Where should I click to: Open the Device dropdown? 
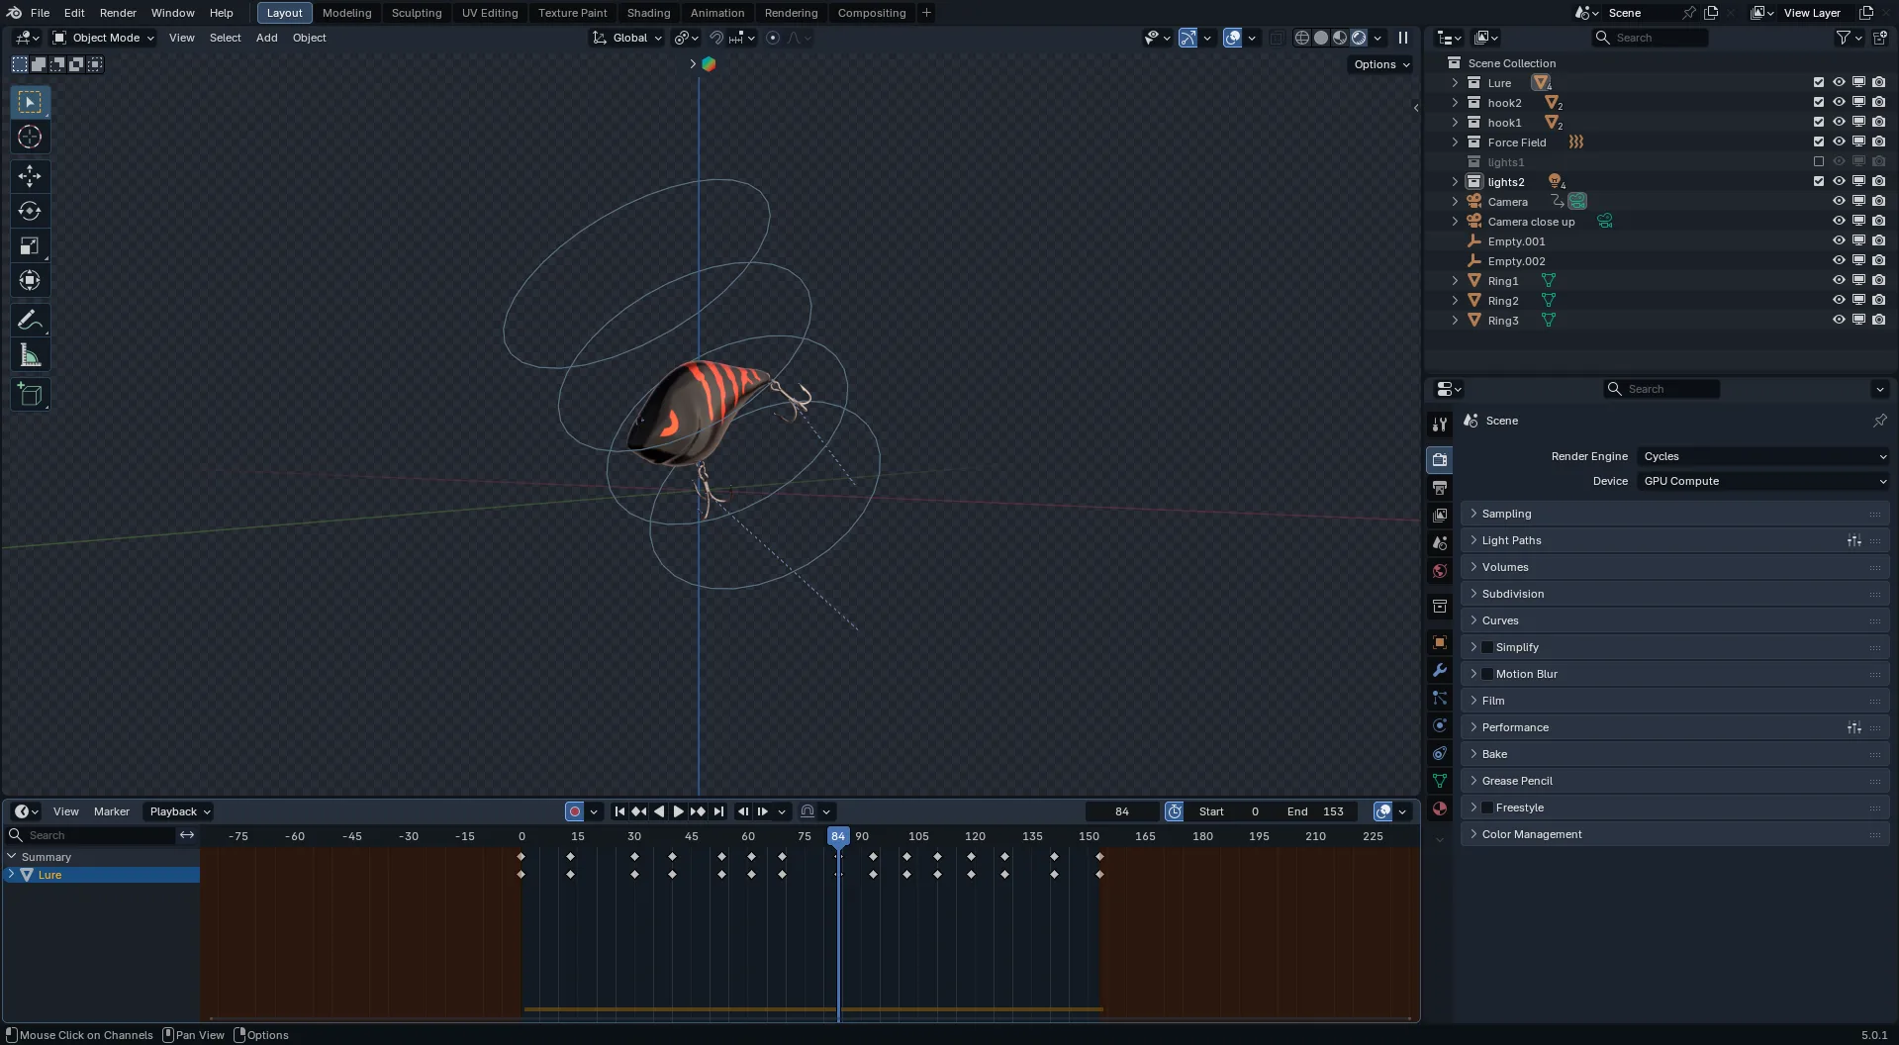1764,481
